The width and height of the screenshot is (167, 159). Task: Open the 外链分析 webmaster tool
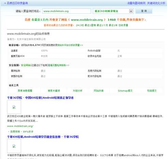pos(77,91)
